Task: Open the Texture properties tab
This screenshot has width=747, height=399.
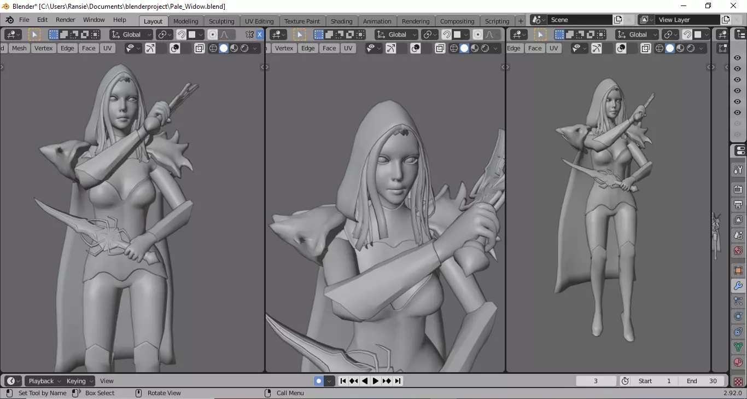Action: pyautogui.click(x=738, y=381)
